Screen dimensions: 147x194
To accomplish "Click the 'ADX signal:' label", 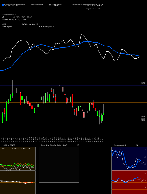I will point(7,26).
